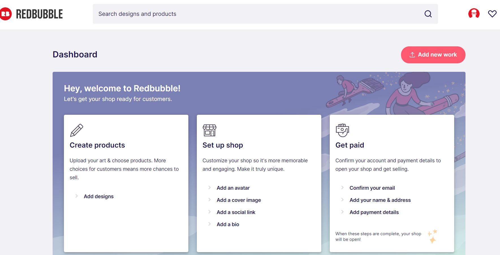Focus the Search designs and products field

click(x=265, y=14)
